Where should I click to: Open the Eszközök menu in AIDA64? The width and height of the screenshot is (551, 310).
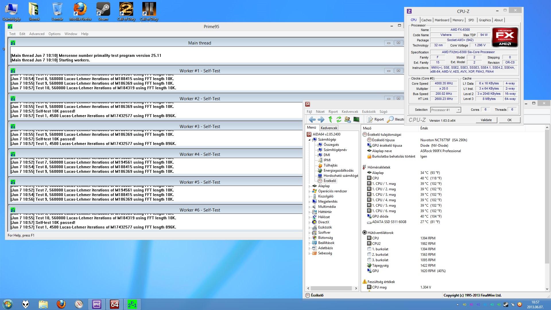369,112
